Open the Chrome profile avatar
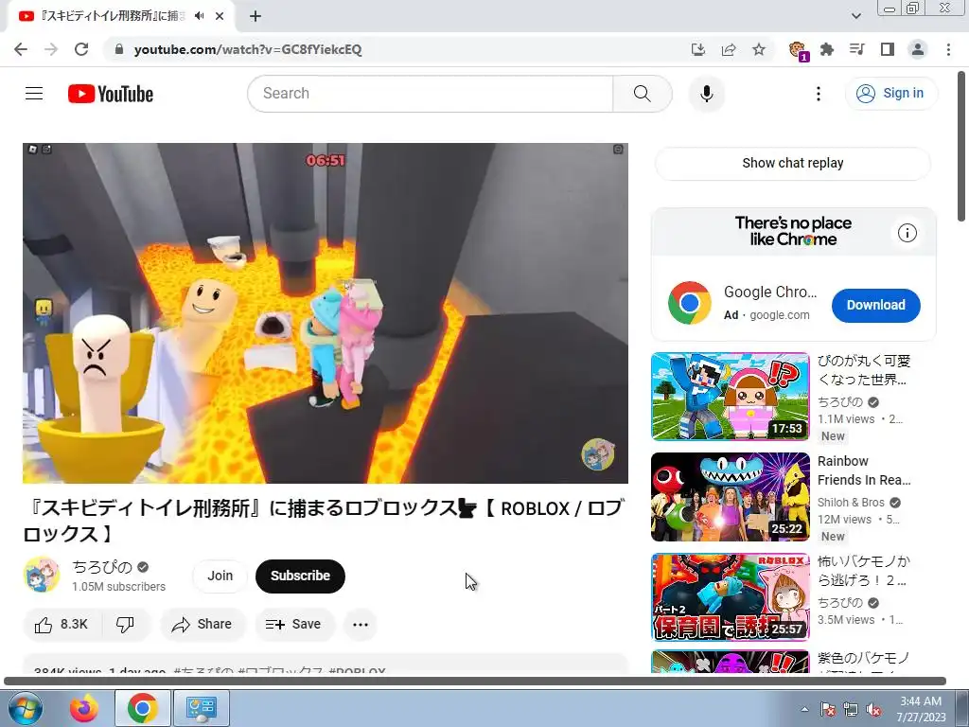Screen dimensions: 969x727 pos(918,49)
